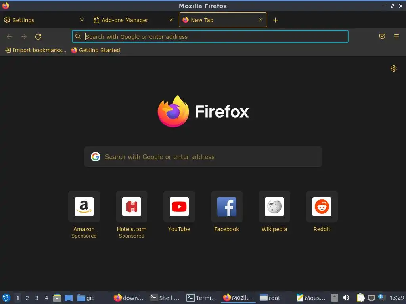Close the Settings tab
Image resolution: width=406 pixels, height=304 pixels.
(x=82, y=20)
